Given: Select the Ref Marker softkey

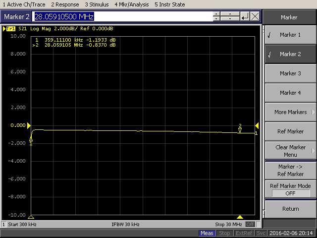Looking at the screenshot, I should [x=290, y=131].
